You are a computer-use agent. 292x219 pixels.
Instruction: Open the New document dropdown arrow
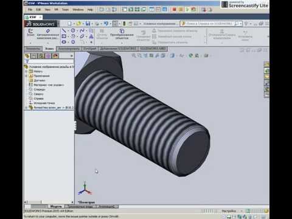click(74, 24)
